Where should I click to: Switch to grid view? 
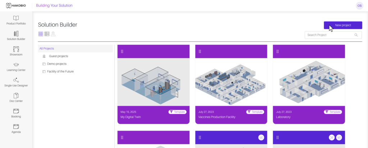click(x=41, y=34)
